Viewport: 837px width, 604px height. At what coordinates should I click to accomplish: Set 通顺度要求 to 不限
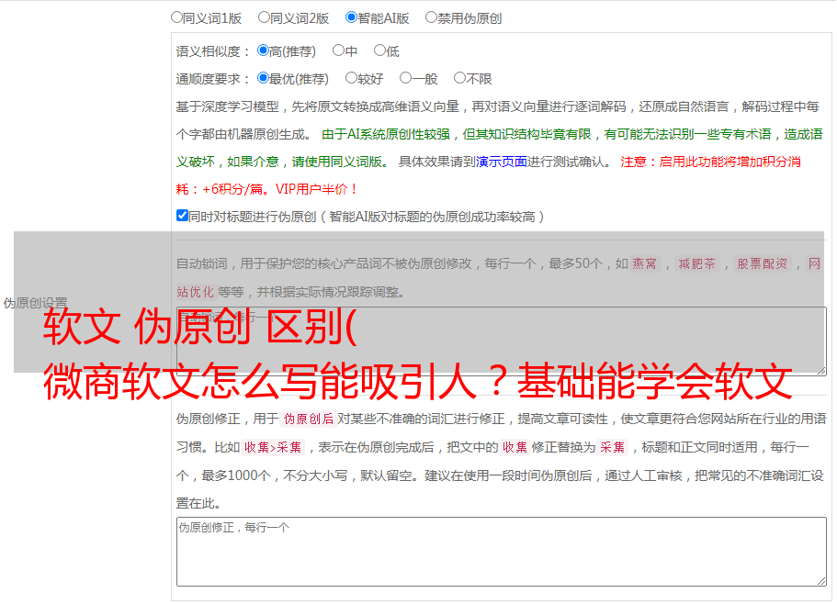459,78
